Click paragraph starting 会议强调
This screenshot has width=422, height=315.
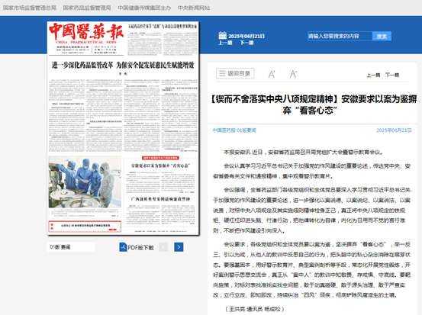[x=311, y=211]
